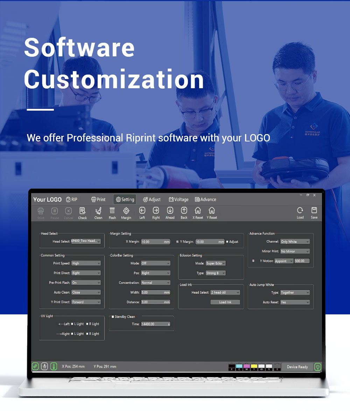Open Load Ink Head Select dropdown
Image resolution: width=350 pixels, height=411 pixels.
point(225,292)
